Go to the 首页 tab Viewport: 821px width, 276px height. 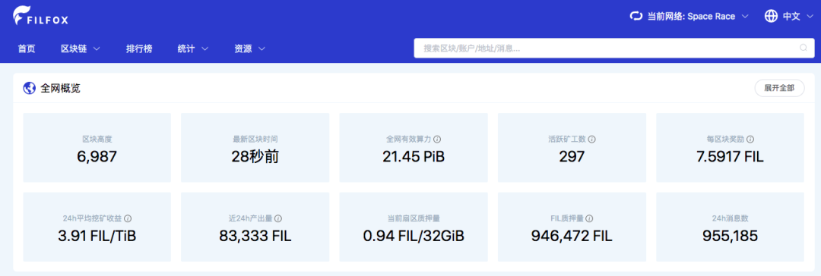coord(26,49)
